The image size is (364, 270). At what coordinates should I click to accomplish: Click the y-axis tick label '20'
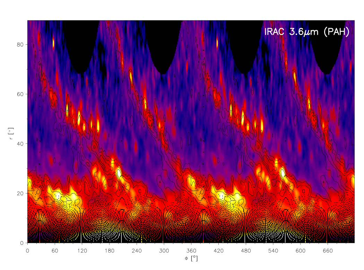(x=20, y=193)
